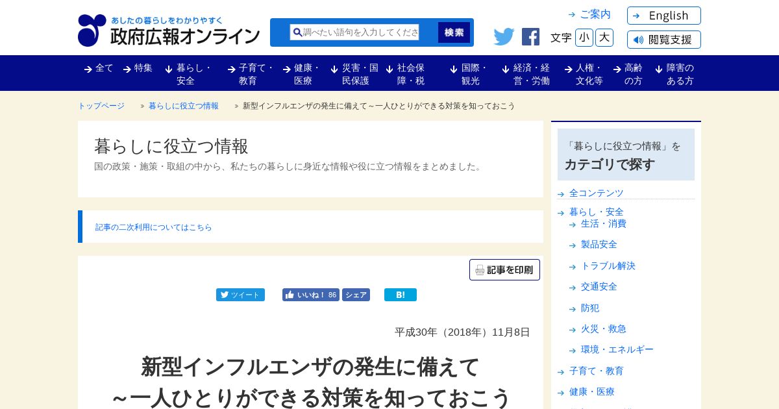This screenshot has width=779, height=409.
Task: Open 防犯 sidebar subcategory
Action: coord(590,308)
